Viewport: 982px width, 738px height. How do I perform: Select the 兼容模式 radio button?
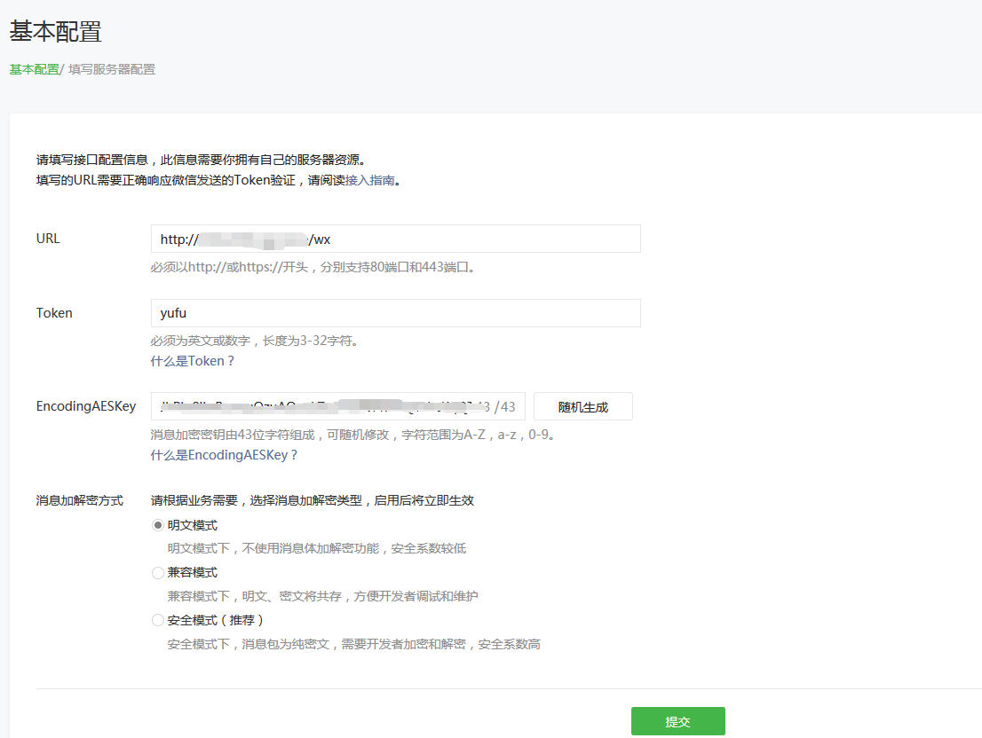tap(158, 573)
